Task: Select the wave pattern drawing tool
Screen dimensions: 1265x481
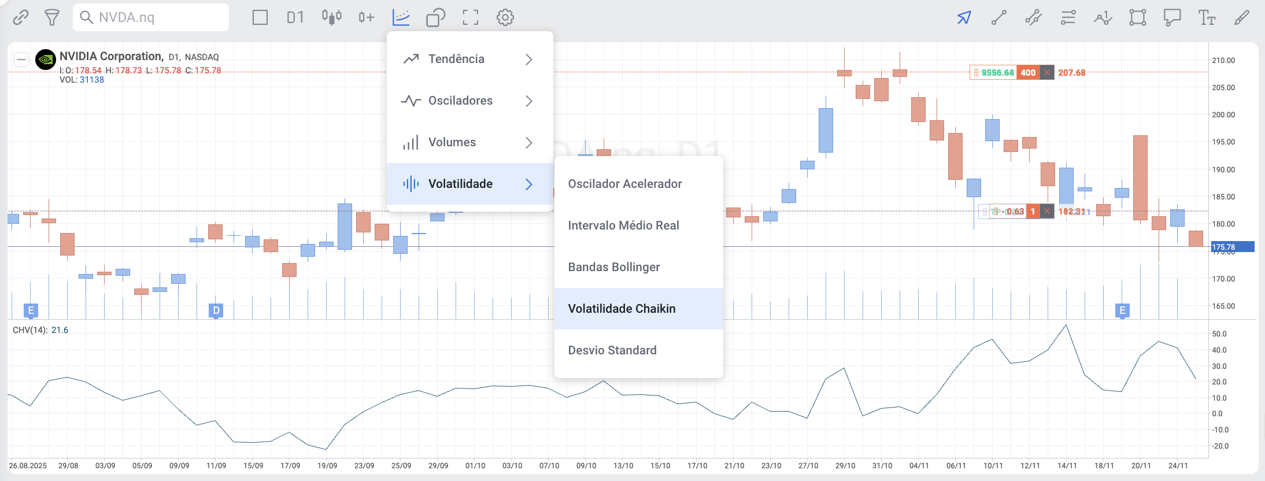Action: tap(1103, 17)
